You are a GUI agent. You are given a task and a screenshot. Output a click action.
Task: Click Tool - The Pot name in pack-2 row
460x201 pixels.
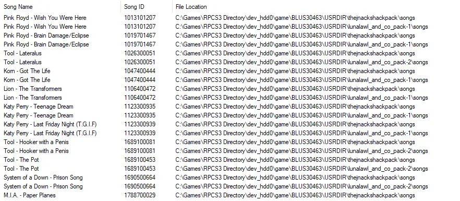click(21, 169)
